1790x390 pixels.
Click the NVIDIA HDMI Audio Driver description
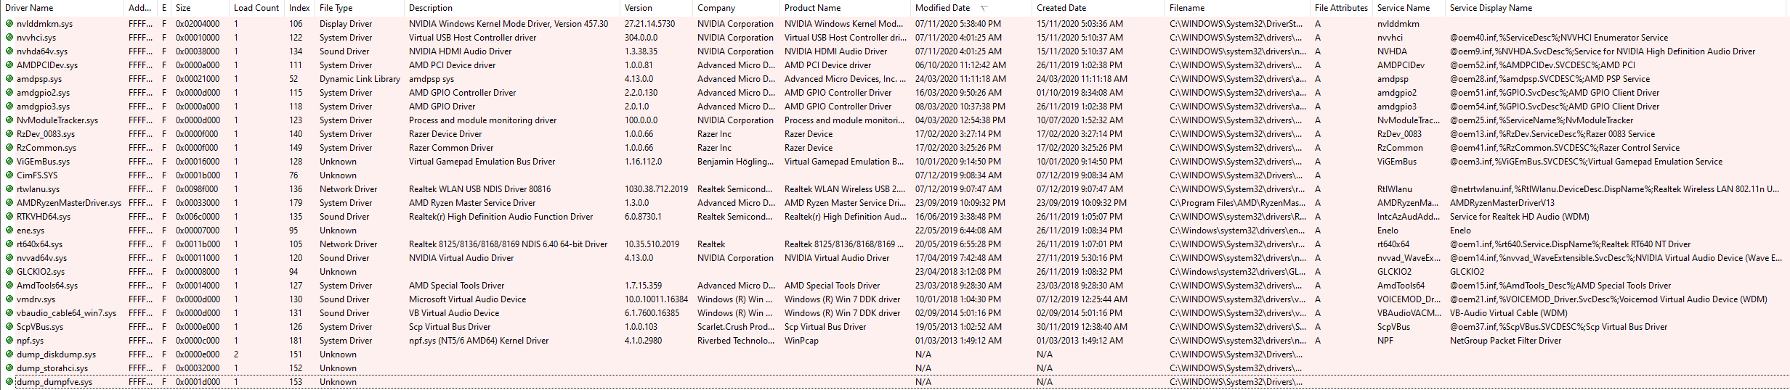tap(460, 51)
